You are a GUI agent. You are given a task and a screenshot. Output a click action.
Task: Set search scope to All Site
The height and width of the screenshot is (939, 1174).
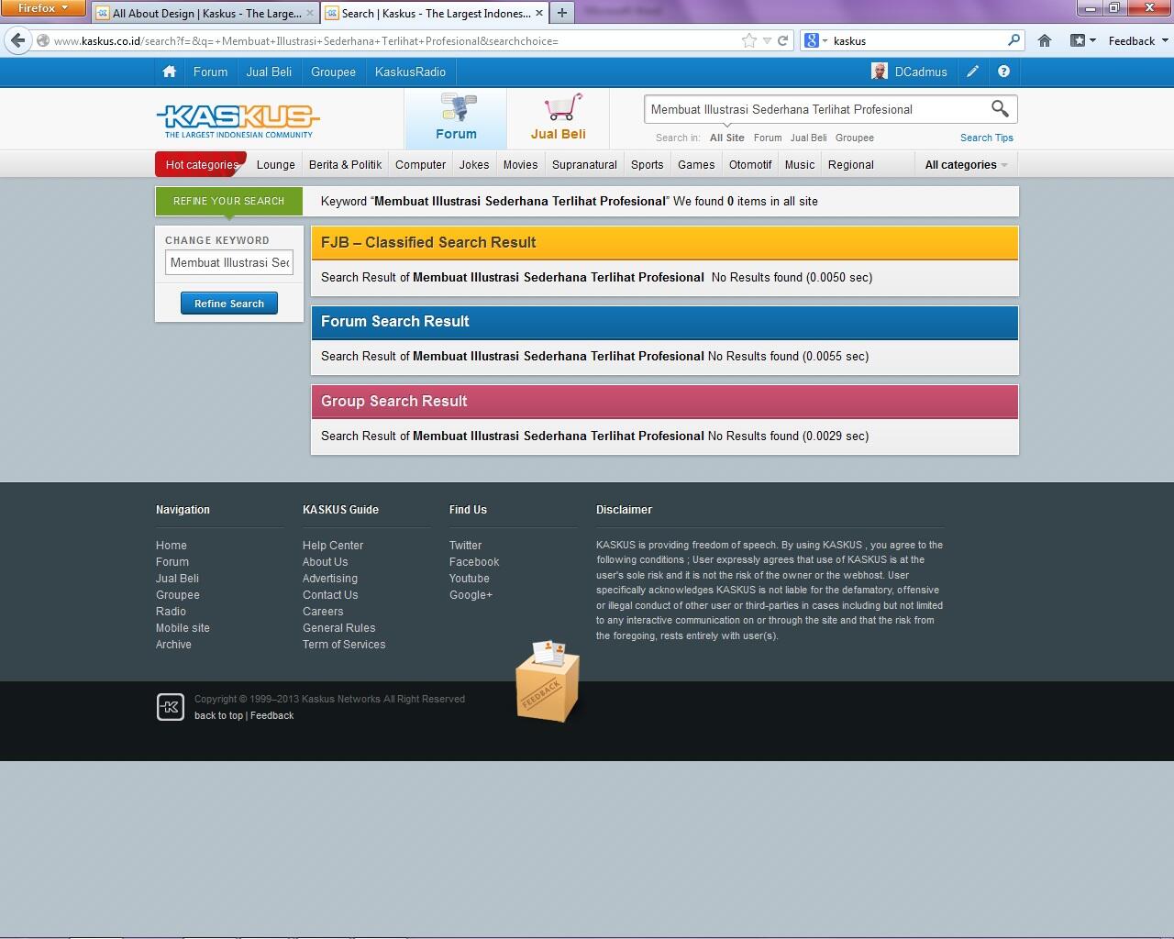(727, 138)
